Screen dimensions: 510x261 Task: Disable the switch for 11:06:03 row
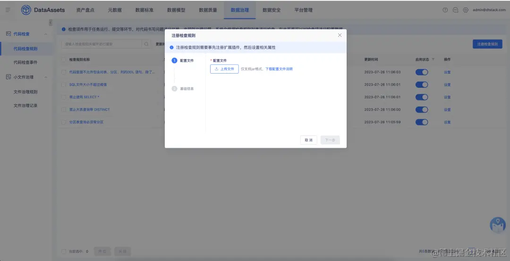(422, 72)
